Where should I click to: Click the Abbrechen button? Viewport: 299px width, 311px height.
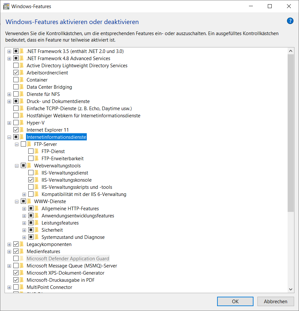tap(276, 301)
